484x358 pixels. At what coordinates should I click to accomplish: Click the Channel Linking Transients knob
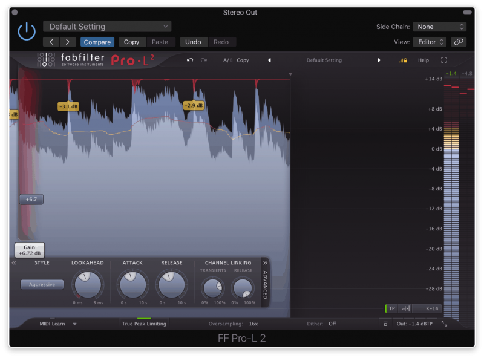pos(213,288)
